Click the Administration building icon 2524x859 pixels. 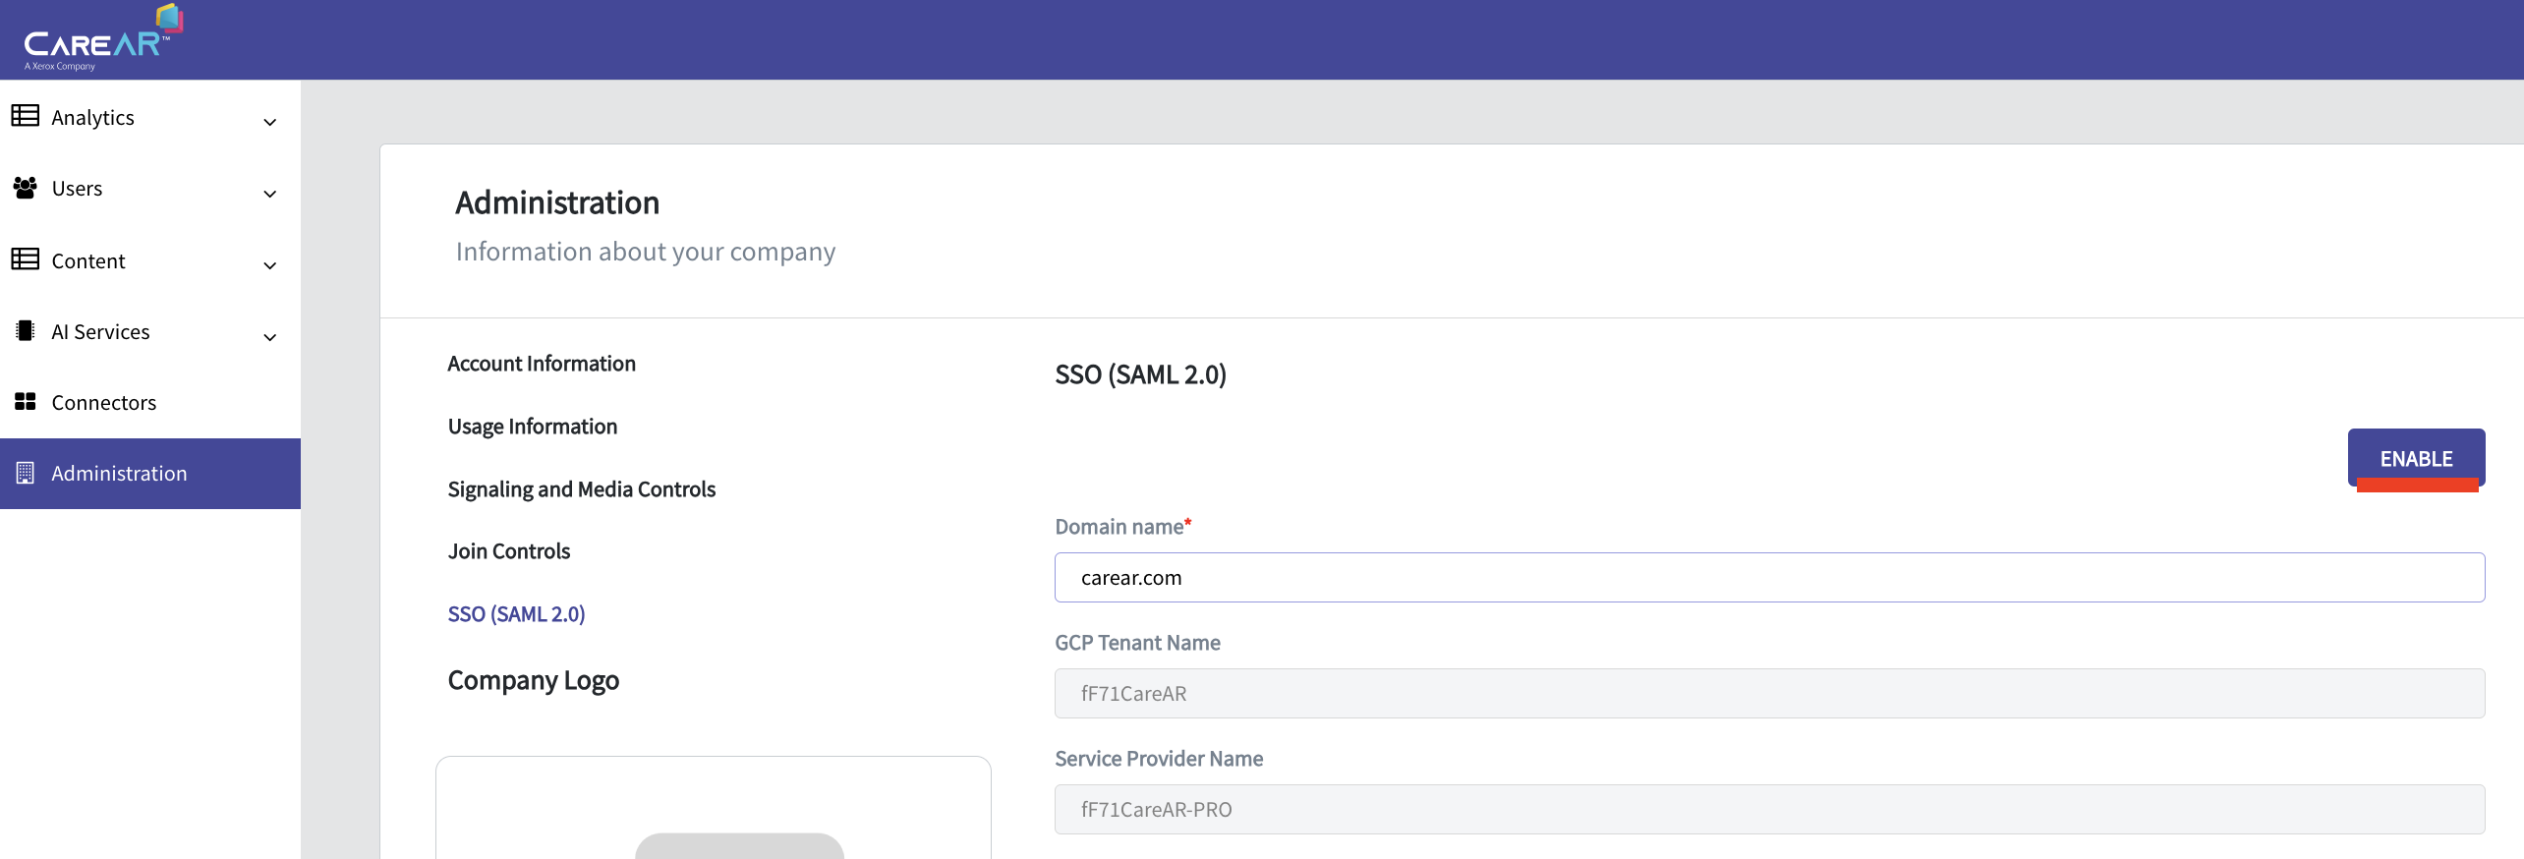pos(26,473)
